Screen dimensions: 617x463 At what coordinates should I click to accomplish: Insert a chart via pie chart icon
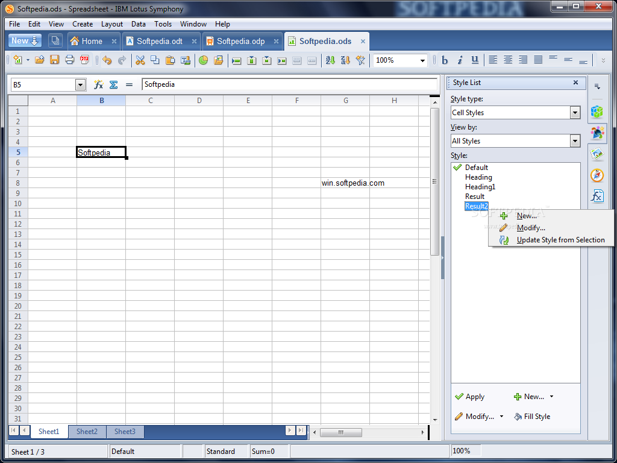point(203,60)
